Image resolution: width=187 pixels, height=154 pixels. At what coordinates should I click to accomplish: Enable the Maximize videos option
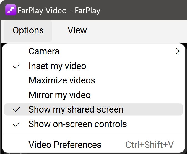click(x=62, y=80)
